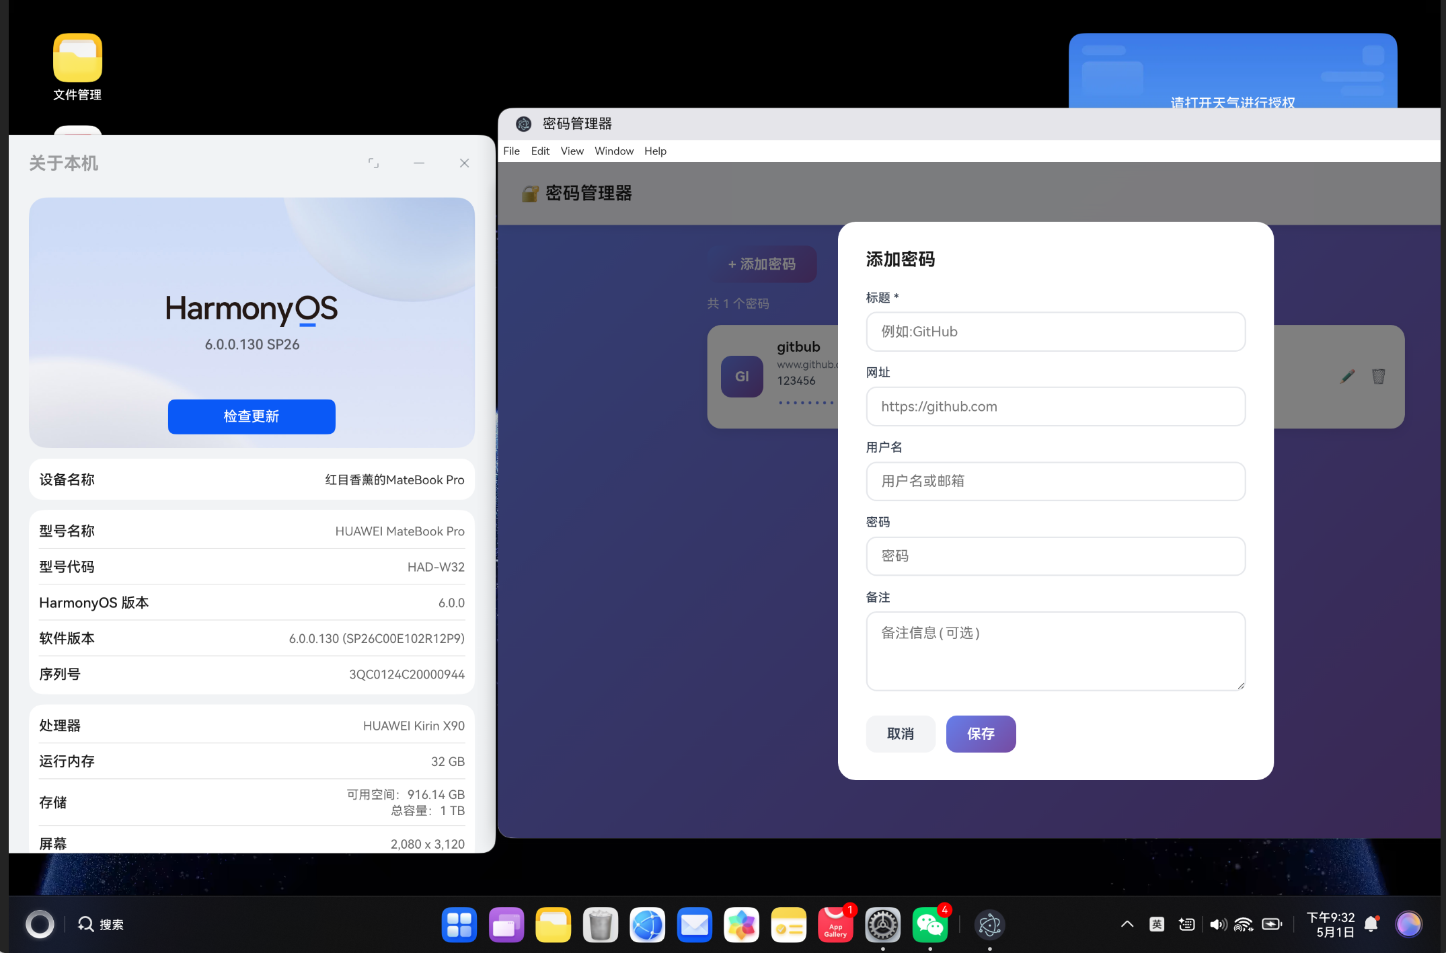Focus the 密码 password input field
Screen dimensions: 1446x953
pos(1055,556)
